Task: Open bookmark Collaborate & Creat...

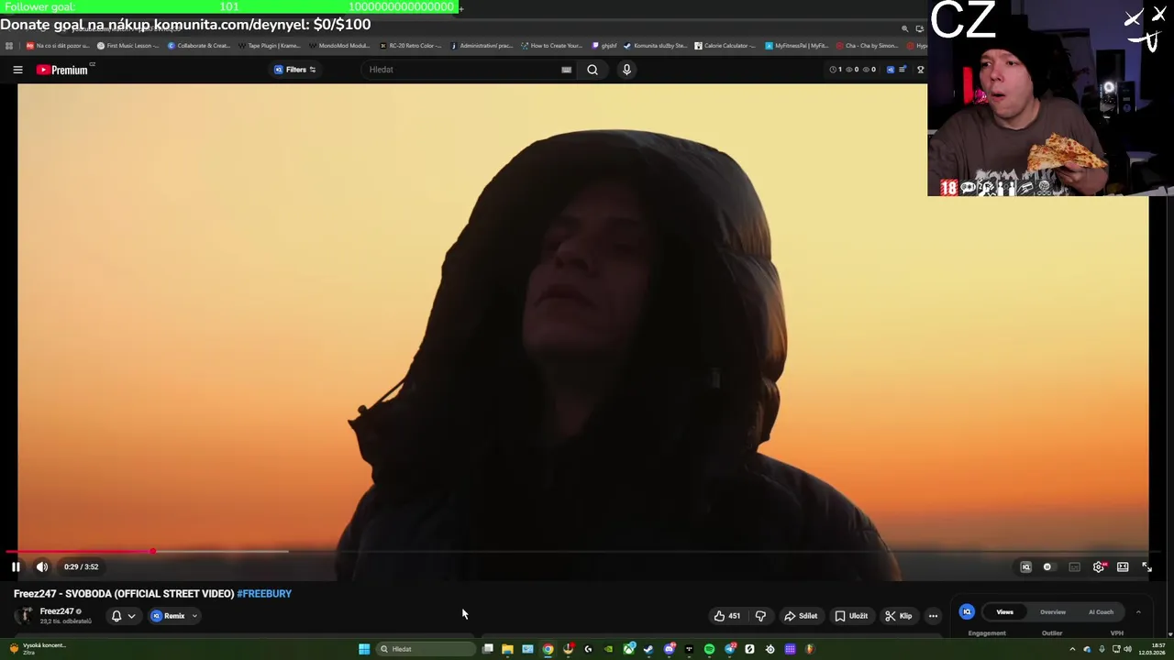Action: [x=198, y=46]
